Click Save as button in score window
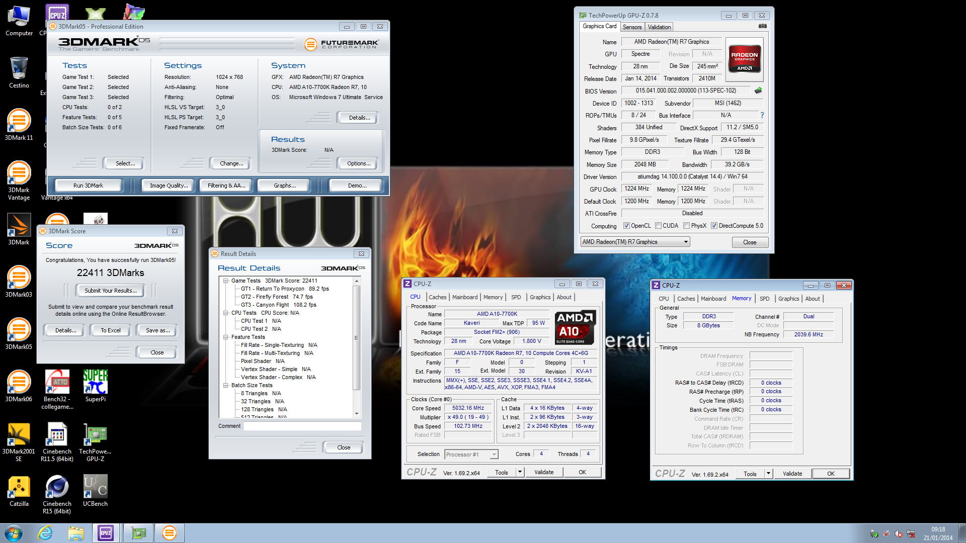 point(157,330)
